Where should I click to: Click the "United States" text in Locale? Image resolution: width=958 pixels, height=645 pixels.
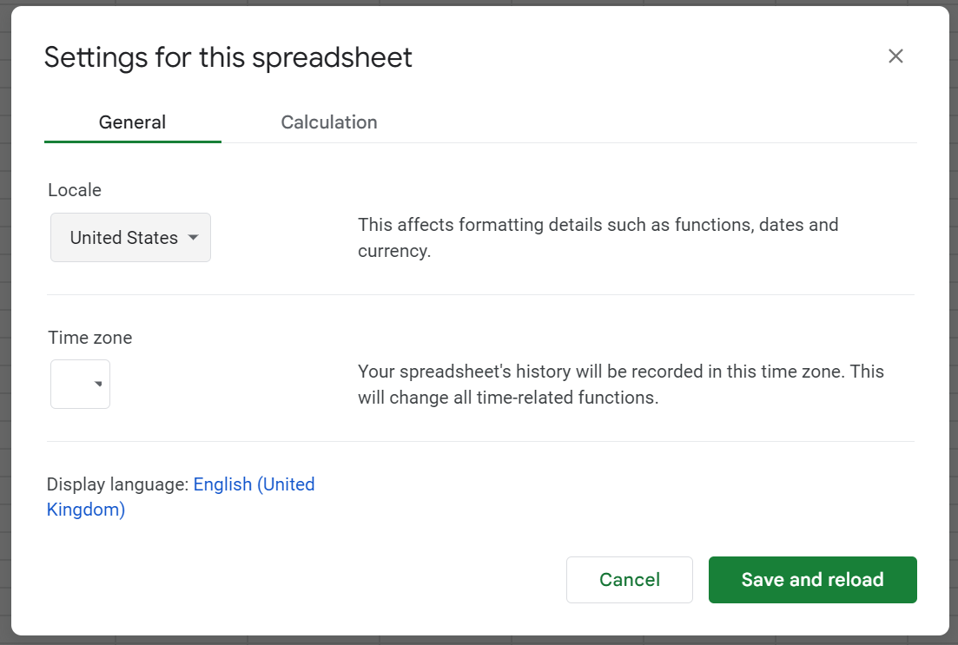pyautogui.click(x=123, y=238)
